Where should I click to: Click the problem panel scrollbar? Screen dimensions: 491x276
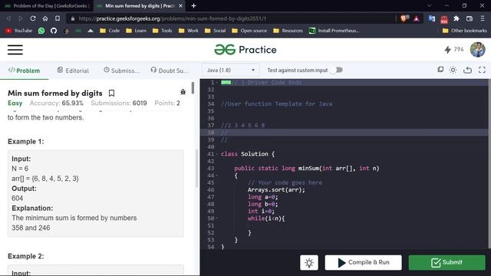[x=193, y=88]
